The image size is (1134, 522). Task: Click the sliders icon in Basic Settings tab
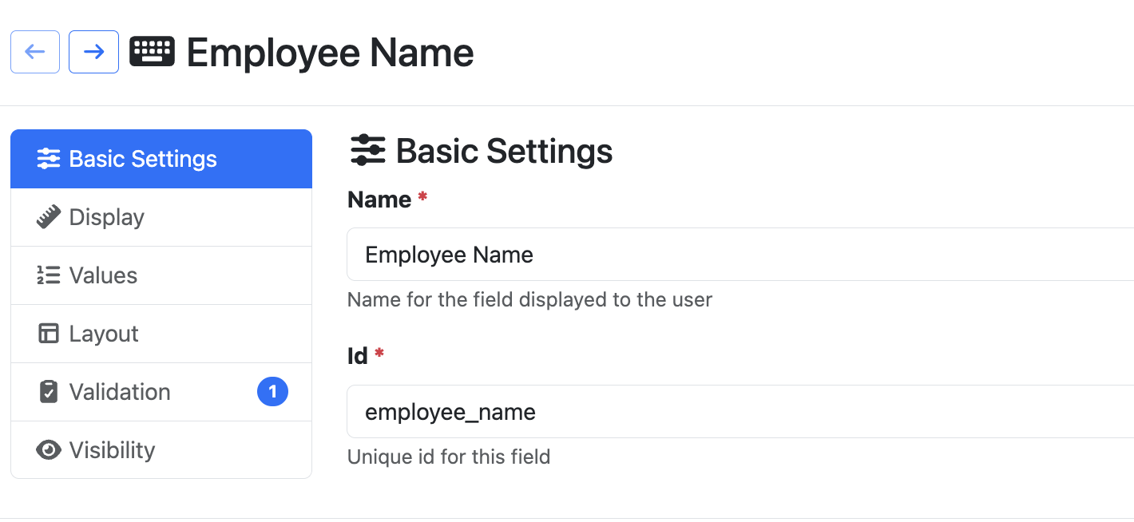coord(49,159)
